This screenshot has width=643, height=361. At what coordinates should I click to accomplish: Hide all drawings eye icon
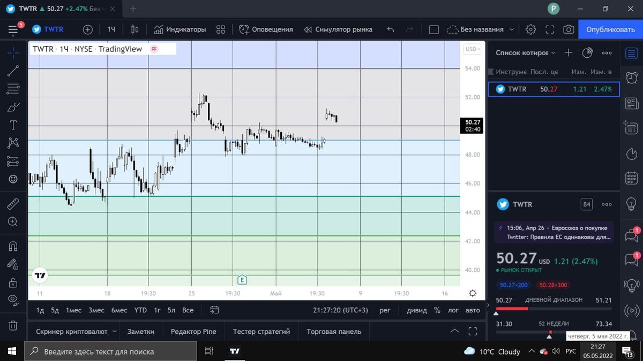13,299
